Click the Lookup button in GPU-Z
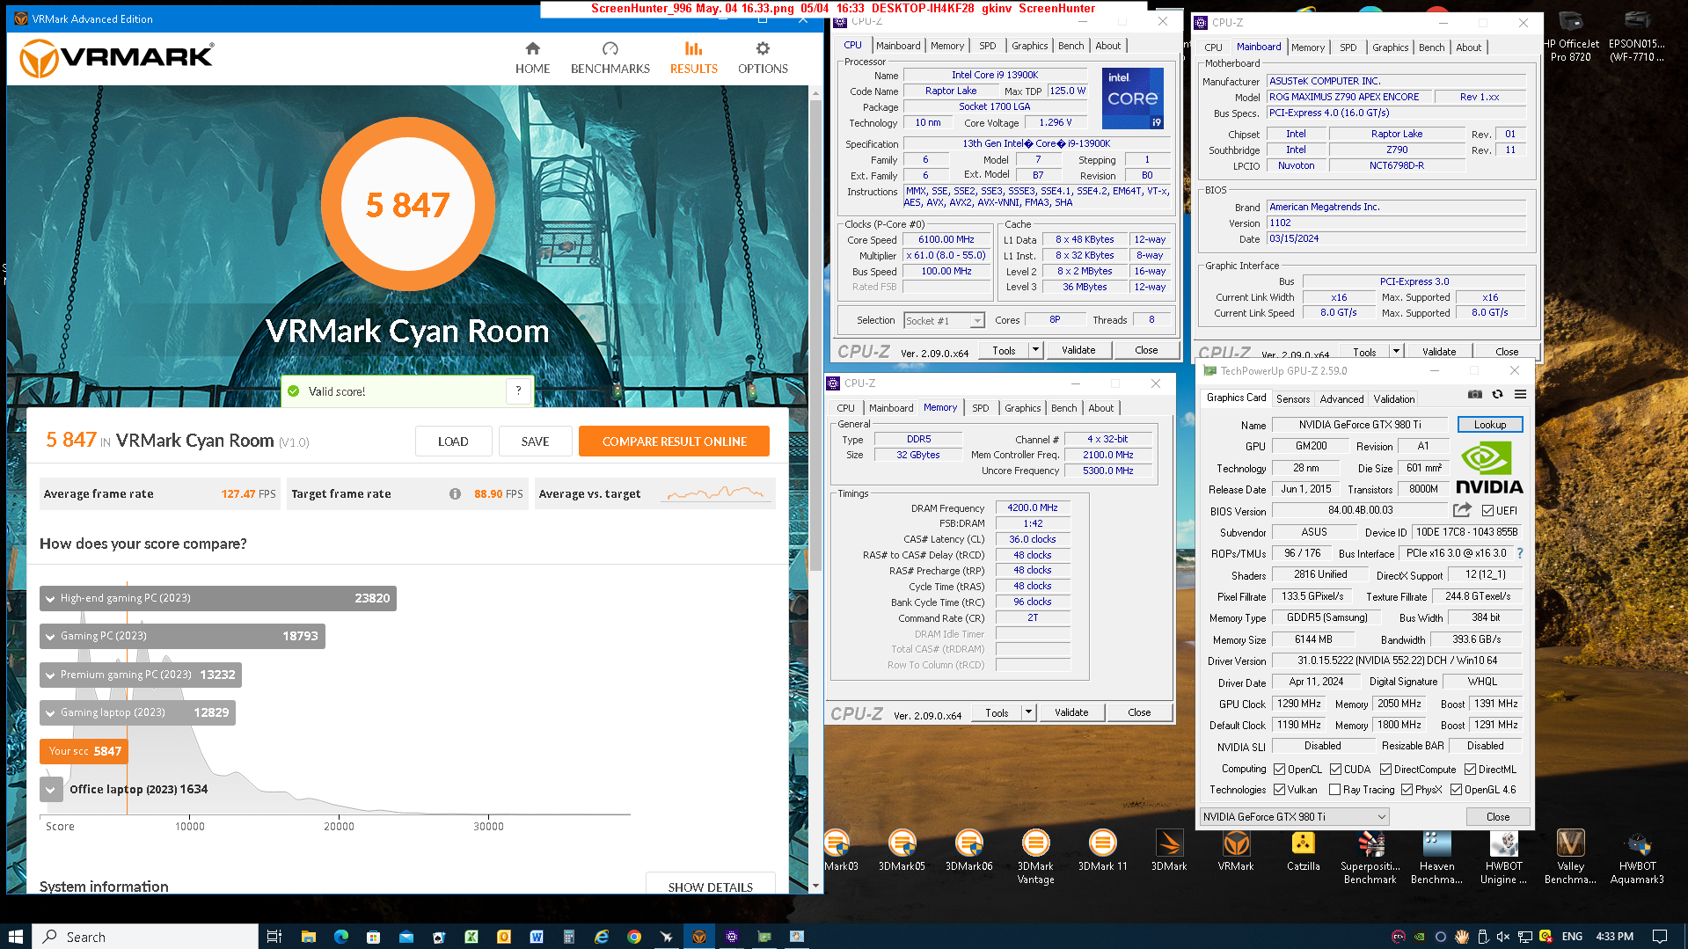This screenshot has height=949, width=1688. (1489, 425)
